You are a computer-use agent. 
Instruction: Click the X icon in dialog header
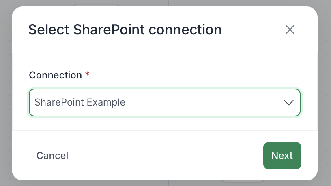pyautogui.click(x=290, y=30)
